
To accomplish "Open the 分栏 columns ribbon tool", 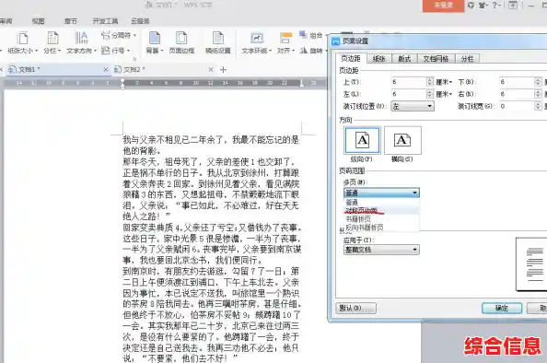I will click(x=52, y=42).
